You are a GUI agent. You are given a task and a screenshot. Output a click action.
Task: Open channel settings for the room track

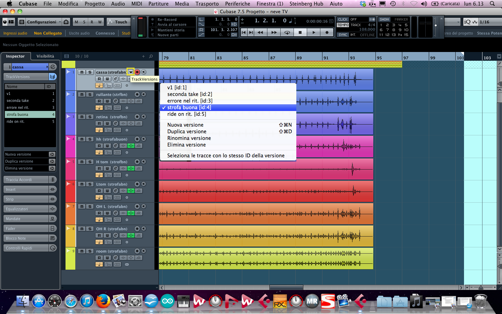pos(115,258)
